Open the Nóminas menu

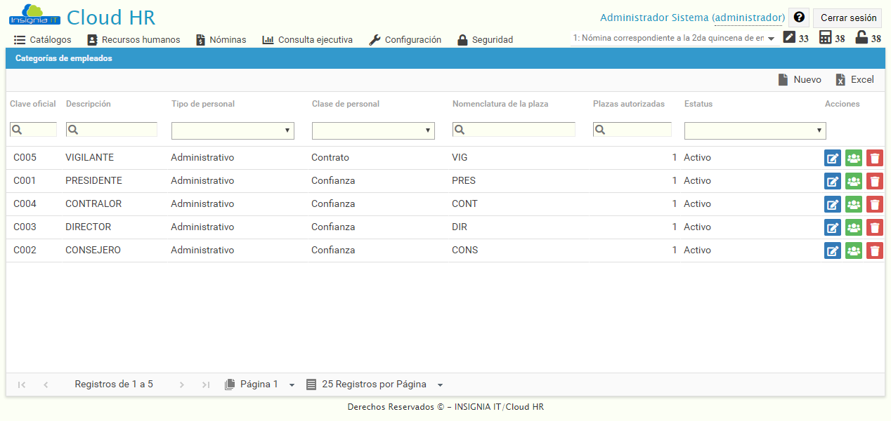pos(221,39)
